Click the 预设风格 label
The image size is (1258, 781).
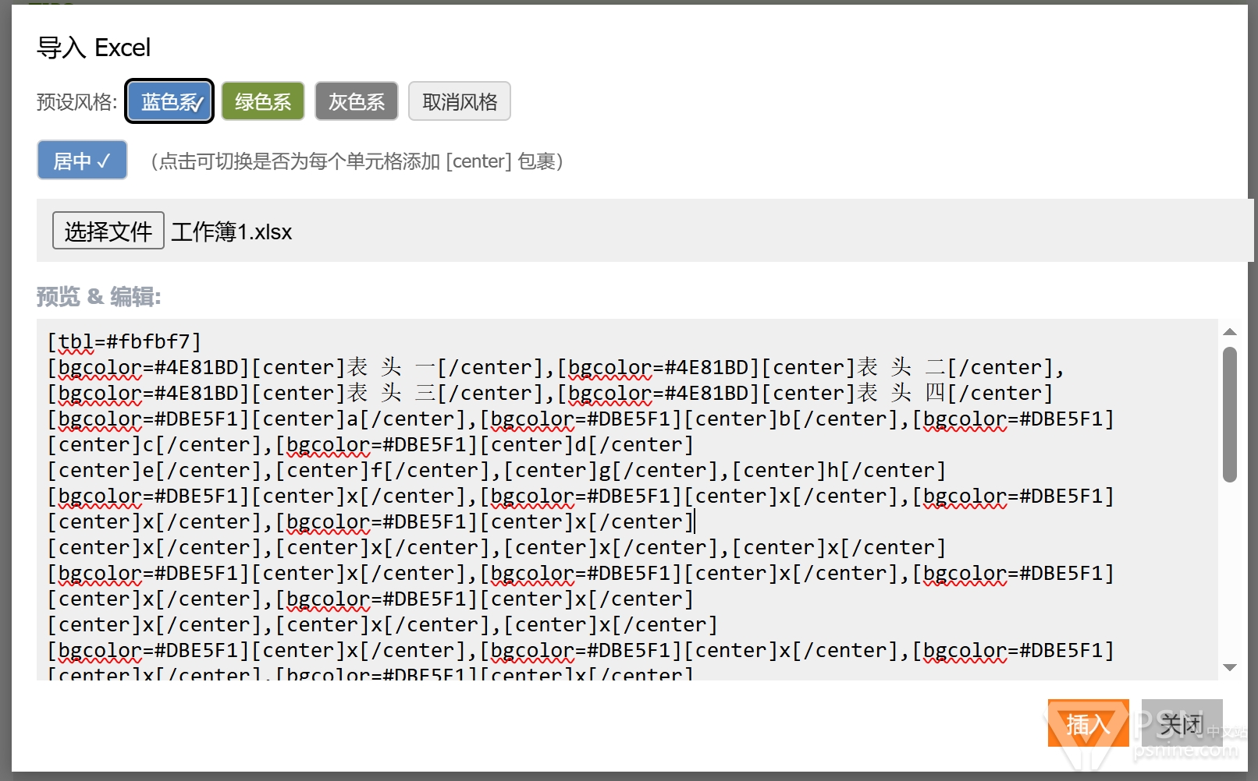(x=76, y=102)
